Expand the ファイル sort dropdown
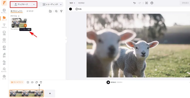This screenshot has width=190, height=98. 15,16
